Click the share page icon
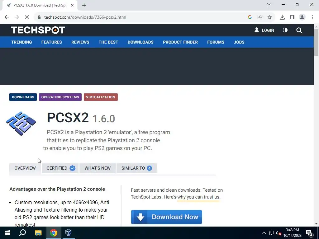The image size is (319, 239). tap(260, 17)
